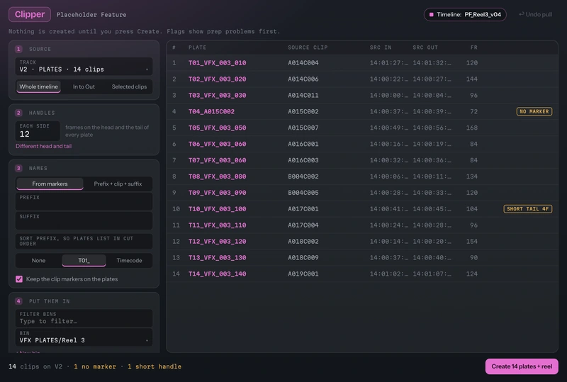Select plate T01_VFX_003_010
567x382 pixels.
217,63
